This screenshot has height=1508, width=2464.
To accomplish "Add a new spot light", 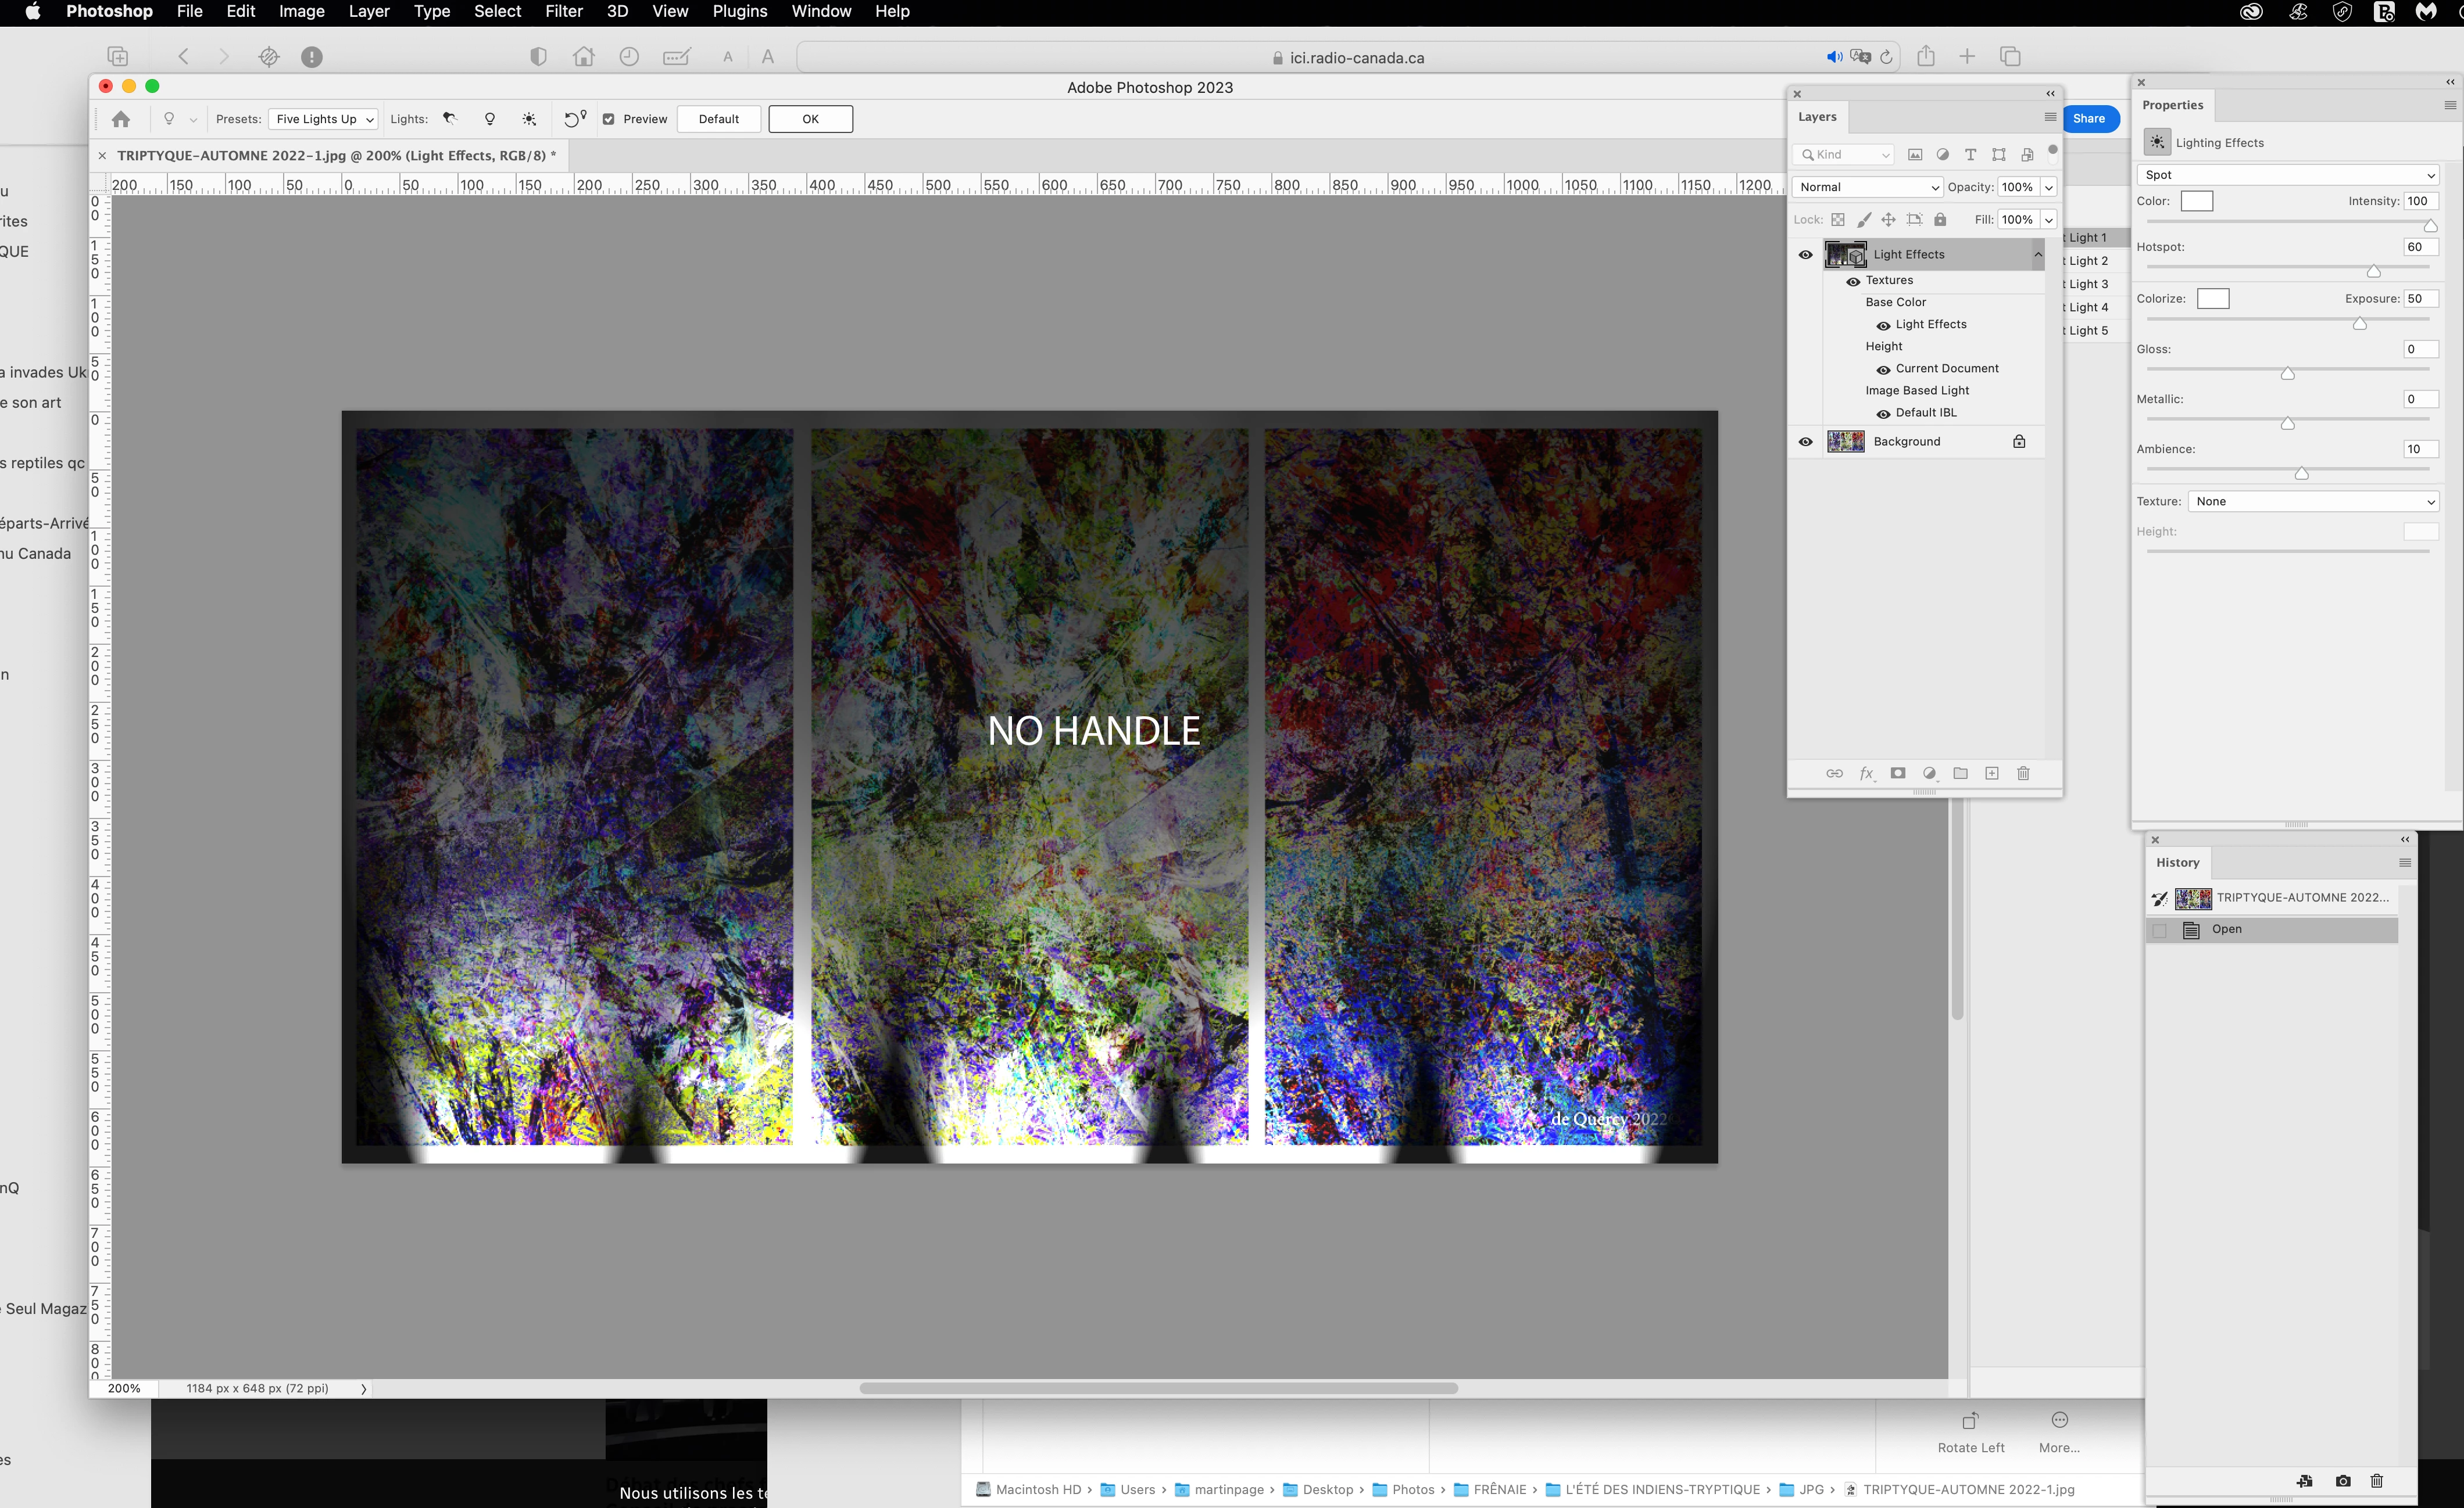I will click(450, 119).
